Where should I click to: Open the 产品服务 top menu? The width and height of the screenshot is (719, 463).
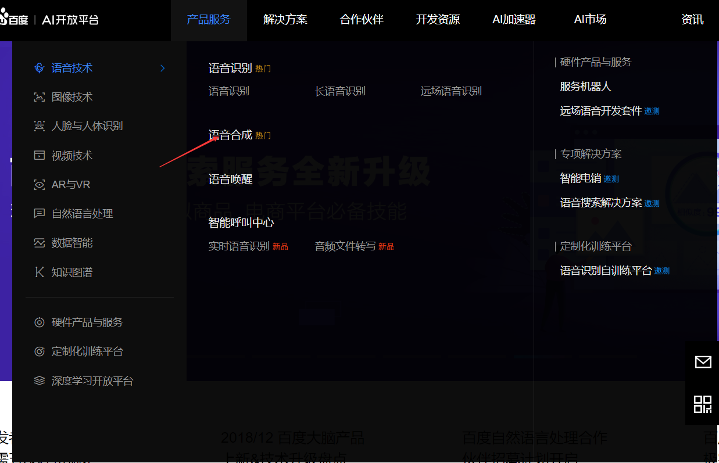point(209,20)
